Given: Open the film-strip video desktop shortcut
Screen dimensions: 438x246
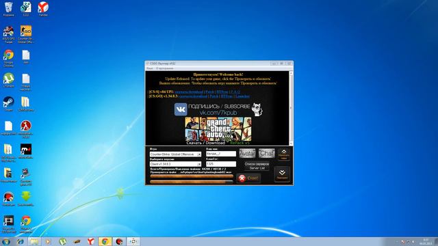Looking at the screenshot, I should tap(9, 223).
